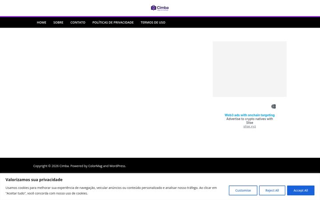Click the Slise ad info icon
Viewport: 320px width, 200px height.
273,106
